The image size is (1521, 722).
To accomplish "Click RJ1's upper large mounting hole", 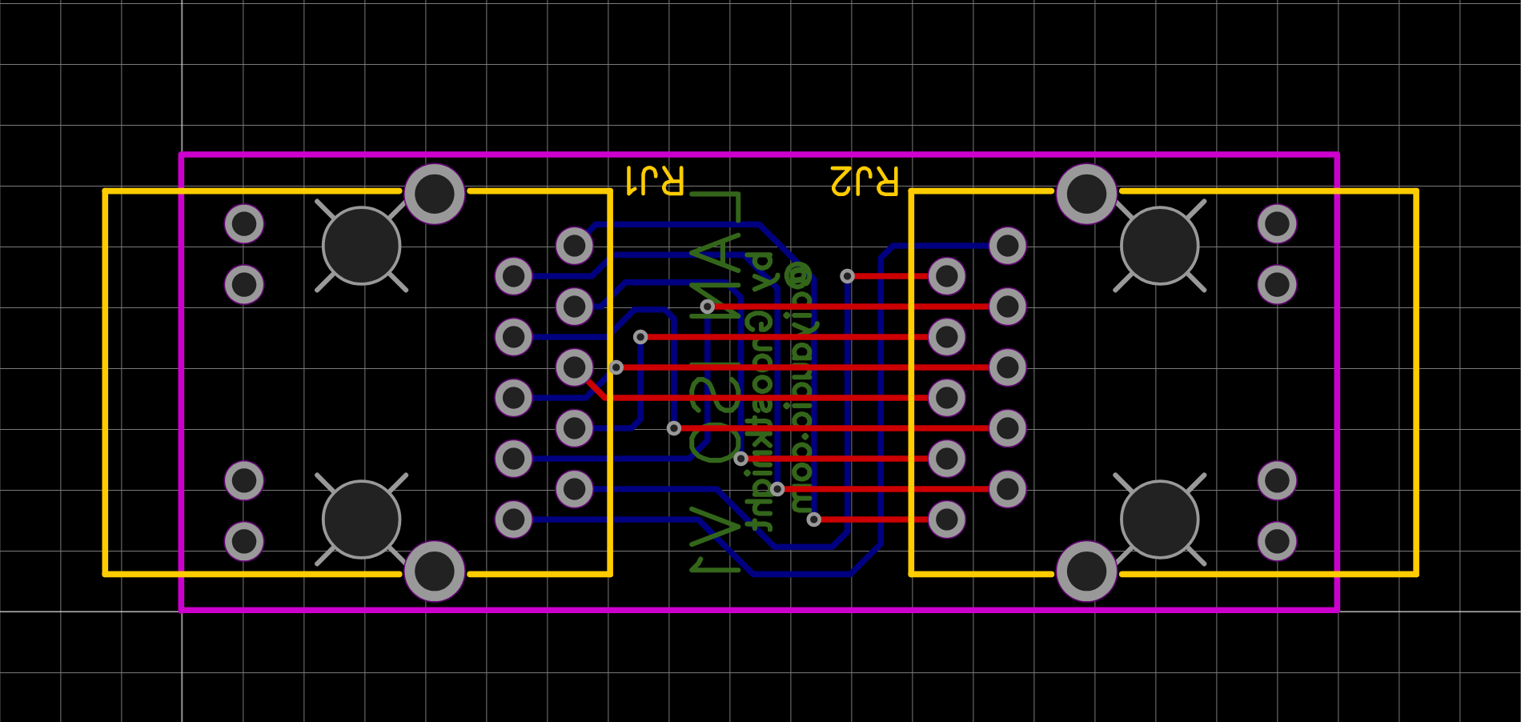I will pos(362,246).
